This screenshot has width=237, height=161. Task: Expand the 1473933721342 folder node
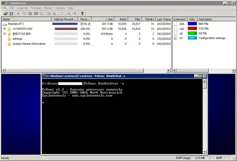pyautogui.click(x=4, y=28)
